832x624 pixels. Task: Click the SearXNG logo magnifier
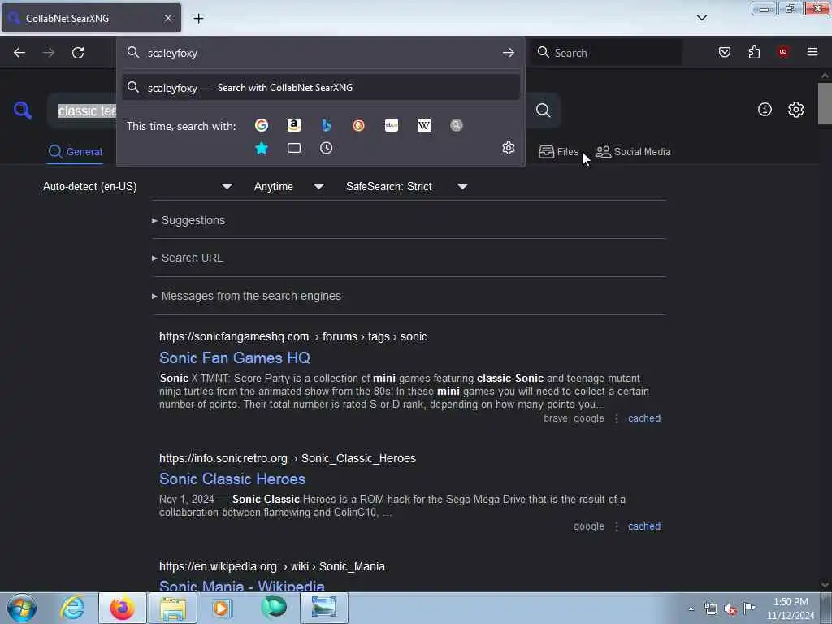click(x=23, y=110)
